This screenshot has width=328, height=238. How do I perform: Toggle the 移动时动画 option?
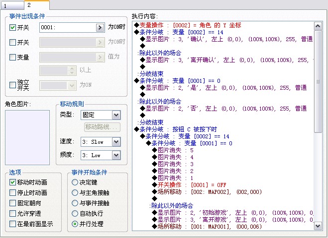(12, 182)
